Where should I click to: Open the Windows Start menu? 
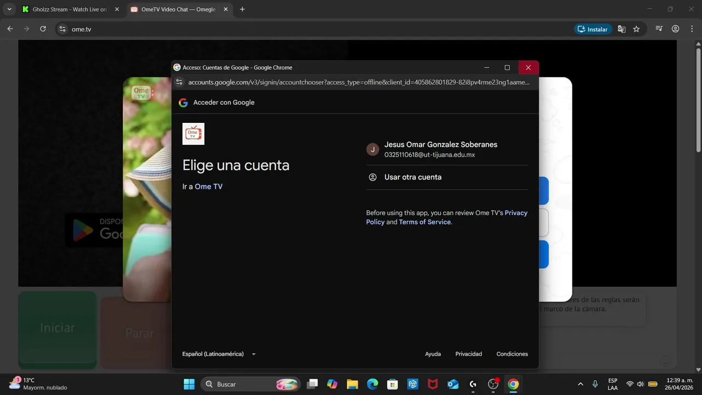point(189,384)
